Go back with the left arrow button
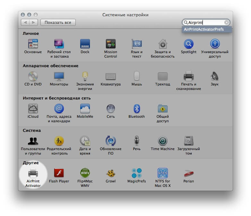This screenshot has height=216, width=251. tap(25, 22)
